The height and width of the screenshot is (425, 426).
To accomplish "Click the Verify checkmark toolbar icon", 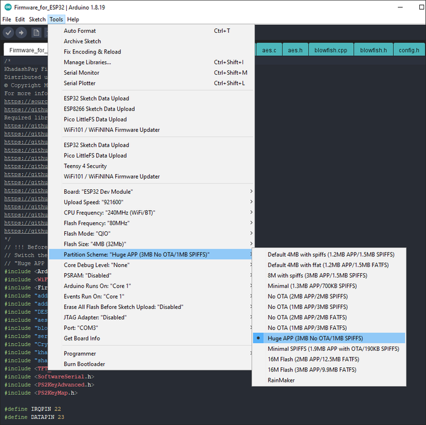I will coord(9,33).
